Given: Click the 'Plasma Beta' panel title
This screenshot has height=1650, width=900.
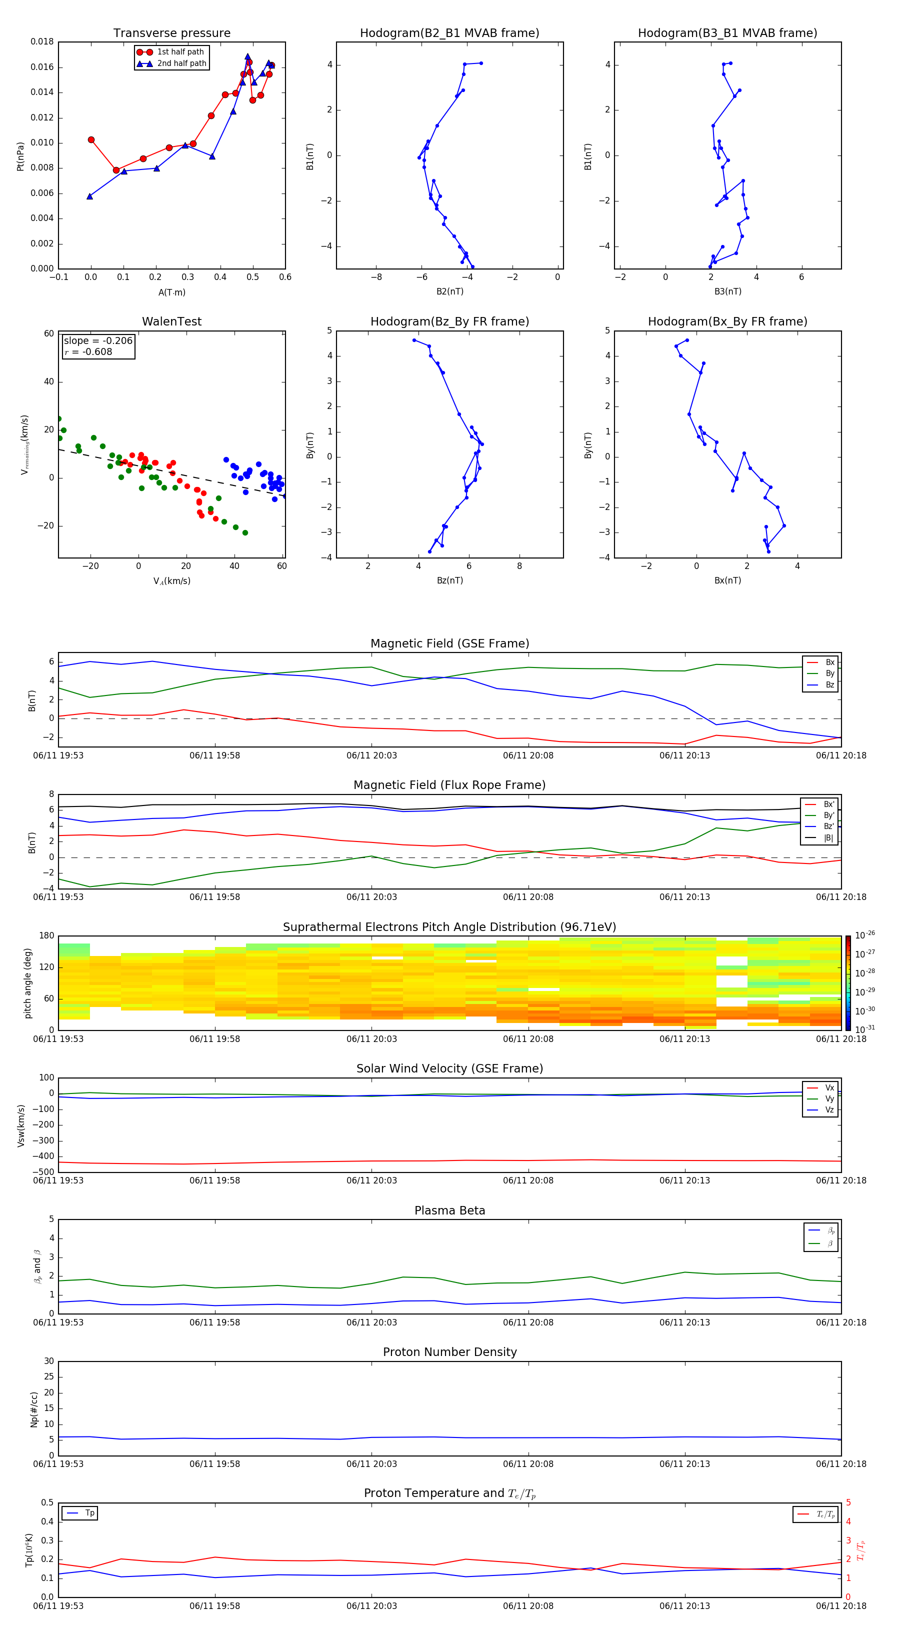Looking at the screenshot, I should tap(449, 1211).
